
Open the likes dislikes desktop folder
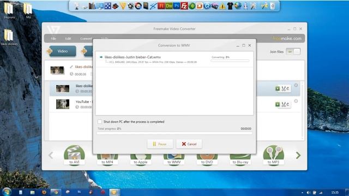[x=9, y=37]
